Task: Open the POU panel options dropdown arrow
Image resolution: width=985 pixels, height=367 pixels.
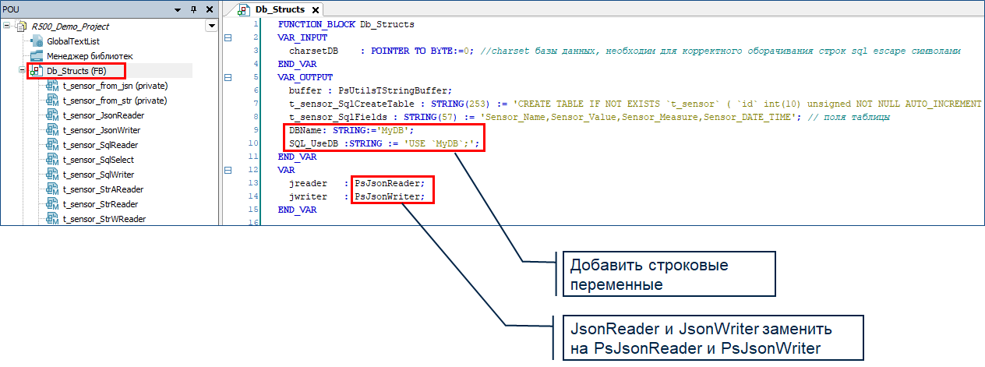Action: 178,9
